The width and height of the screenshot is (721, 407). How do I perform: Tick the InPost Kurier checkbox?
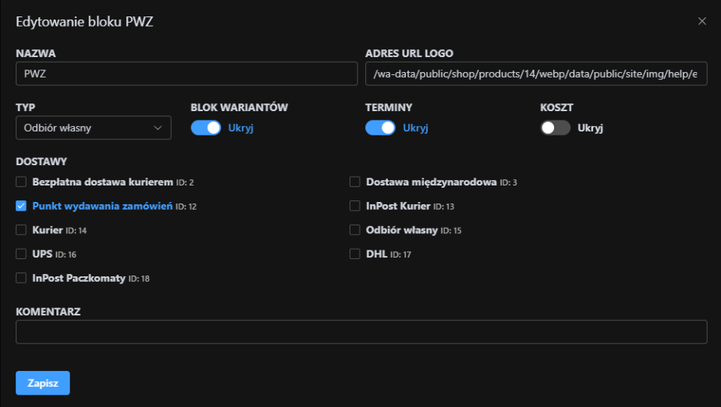coord(355,207)
